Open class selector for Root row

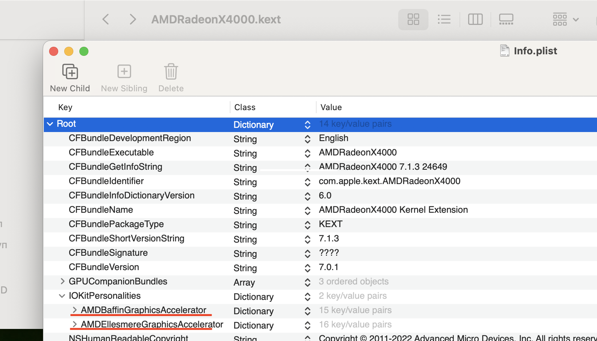tap(308, 125)
